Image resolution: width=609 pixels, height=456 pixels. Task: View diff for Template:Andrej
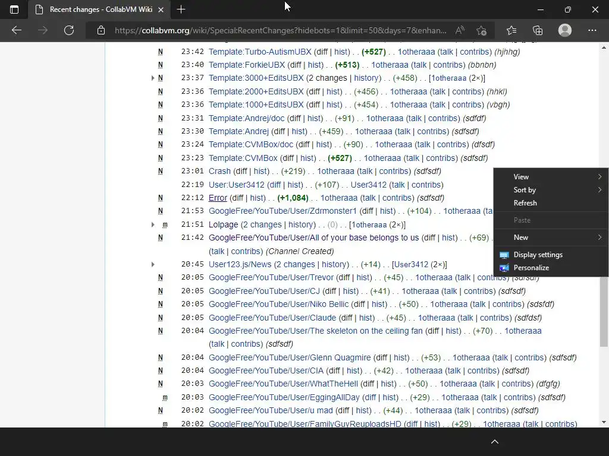pos(278,131)
